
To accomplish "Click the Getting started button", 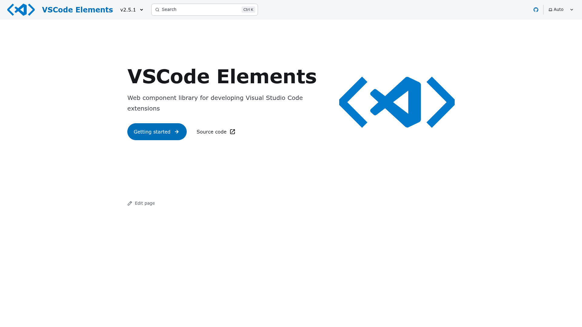I will (157, 132).
